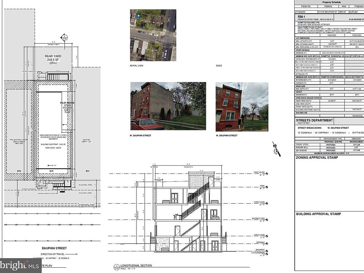
Task: Click the 'DUPLEX' proposed use cell
Action: click(x=353, y=12)
